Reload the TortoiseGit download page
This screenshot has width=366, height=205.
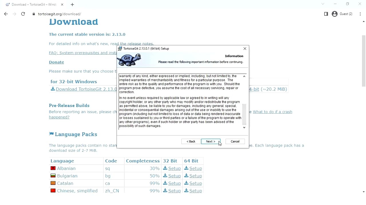click(23, 14)
